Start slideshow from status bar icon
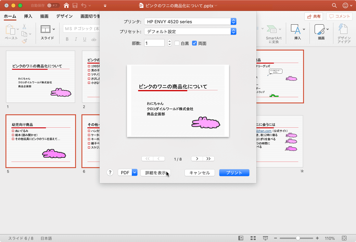356x242 pixels. [265, 238]
